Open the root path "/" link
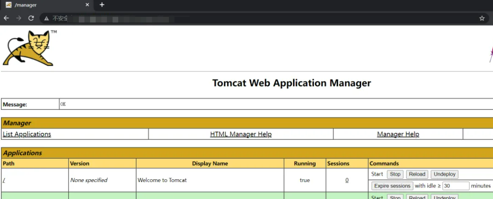The height and width of the screenshot is (199, 493). [x=4, y=180]
